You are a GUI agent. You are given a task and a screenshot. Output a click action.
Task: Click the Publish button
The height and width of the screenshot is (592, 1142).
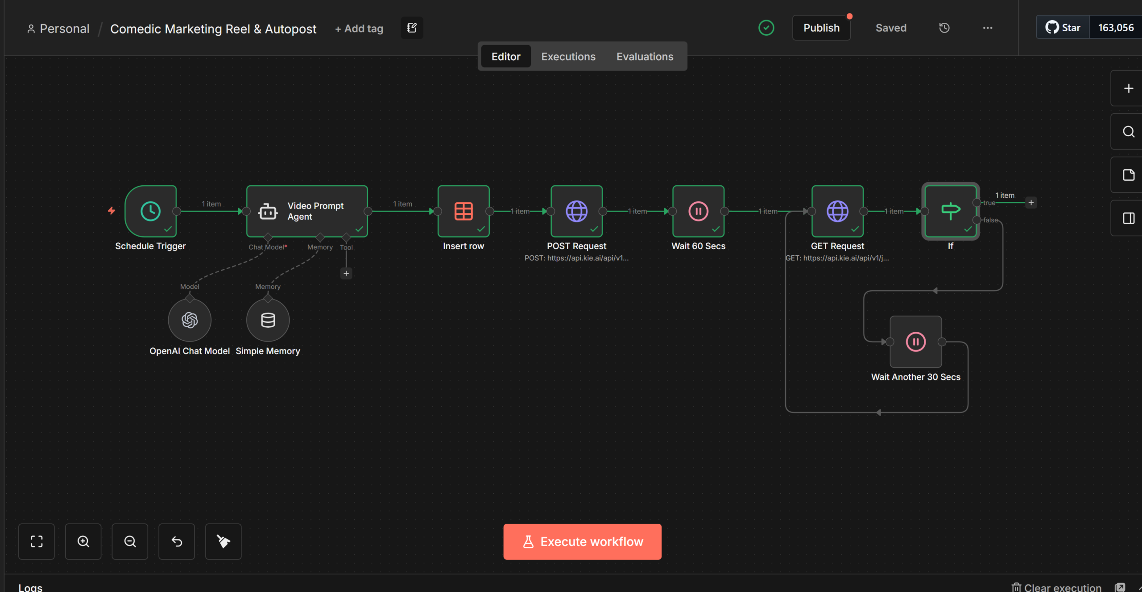(x=821, y=28)
